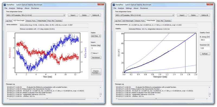
Task: Open Fitted Model tab in left window
Action: pyautogui.click(x=42, y=21)
